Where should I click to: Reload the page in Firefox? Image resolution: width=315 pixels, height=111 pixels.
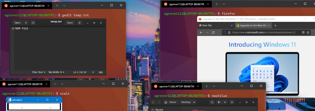tap(213, 33)
